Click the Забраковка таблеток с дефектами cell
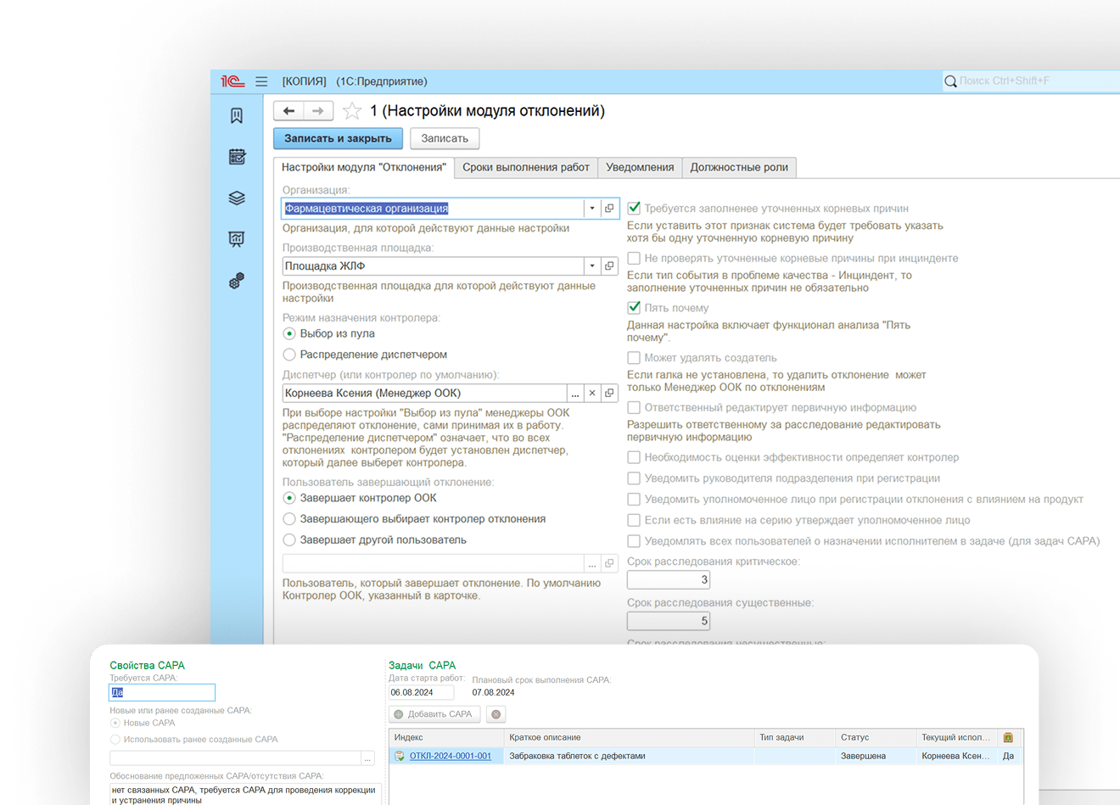Screen dimensions: 1120x805 (629, 756)
